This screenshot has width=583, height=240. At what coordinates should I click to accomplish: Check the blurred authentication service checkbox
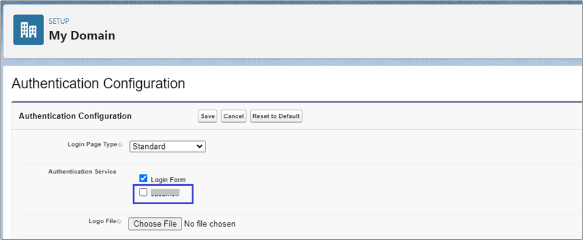(143, 192)
